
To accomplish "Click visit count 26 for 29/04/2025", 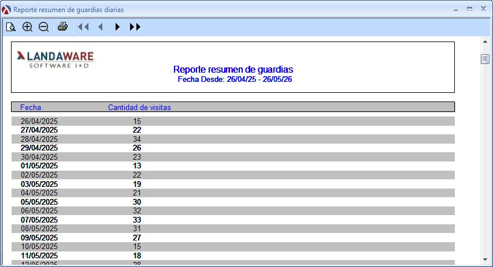I will 137,148.
